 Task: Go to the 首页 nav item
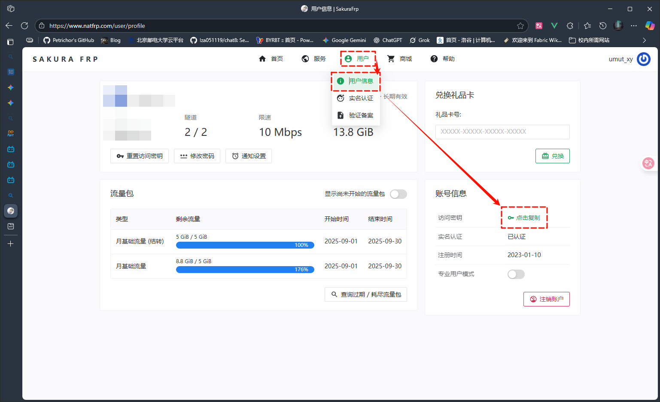click(x=271, y=59)
